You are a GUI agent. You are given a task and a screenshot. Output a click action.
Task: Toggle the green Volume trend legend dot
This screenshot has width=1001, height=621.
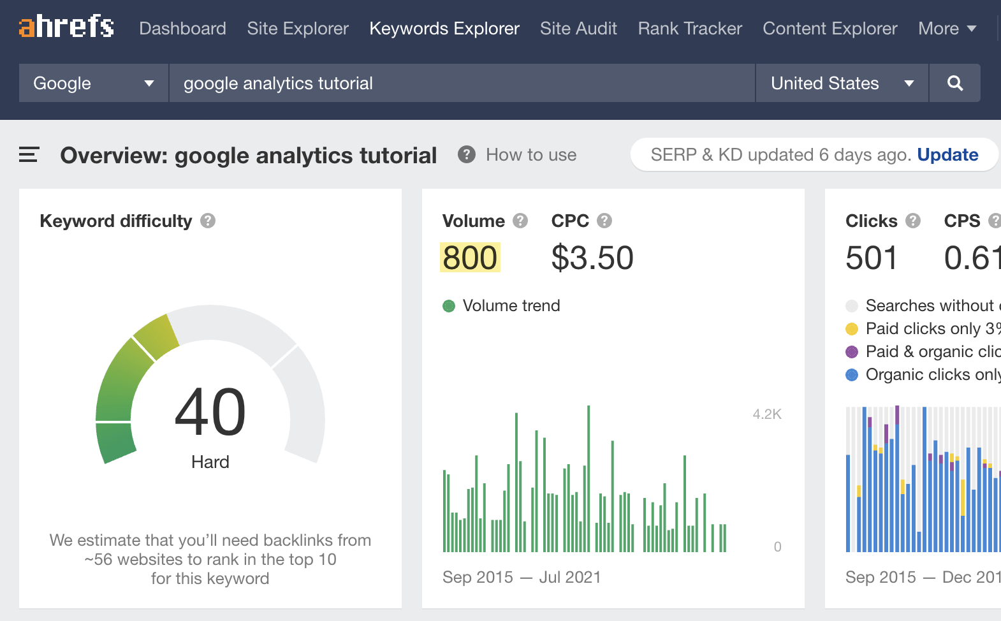[x=449, y=306]
